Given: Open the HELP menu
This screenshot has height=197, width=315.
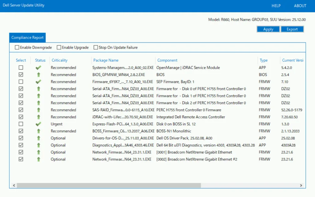Looking at the screenshot, I should (276, 6).
